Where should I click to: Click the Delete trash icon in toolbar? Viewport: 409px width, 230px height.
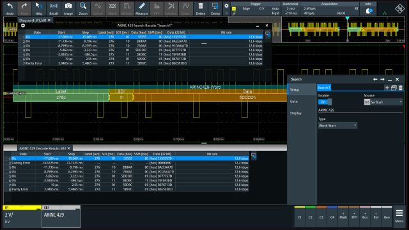(200, 8)
